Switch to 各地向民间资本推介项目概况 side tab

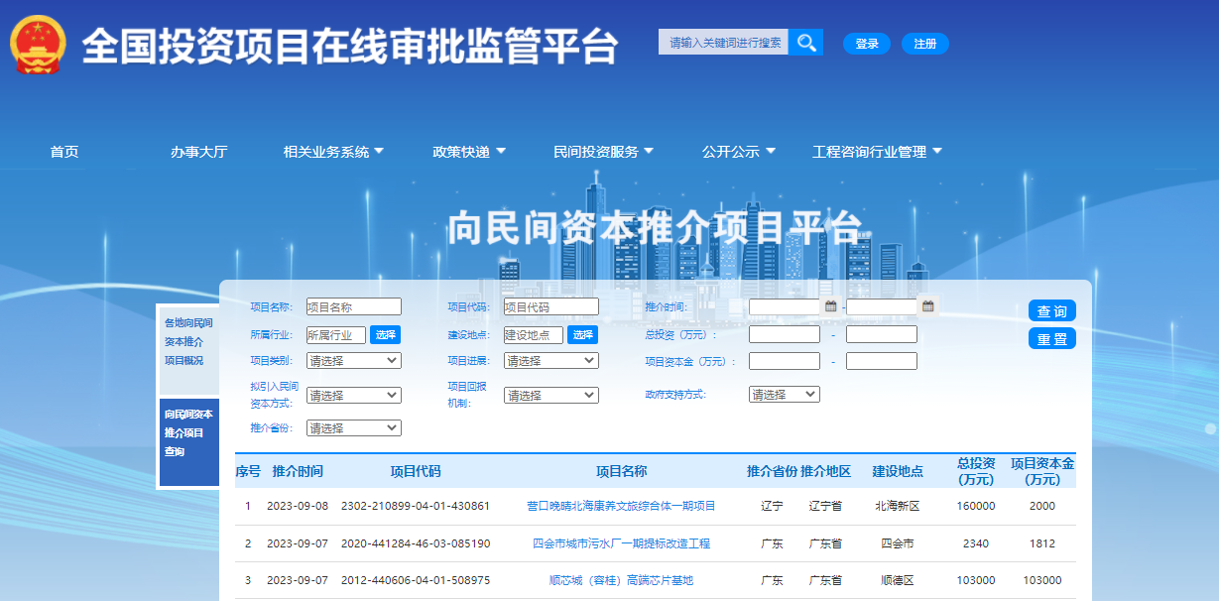(x=188, y=342)
